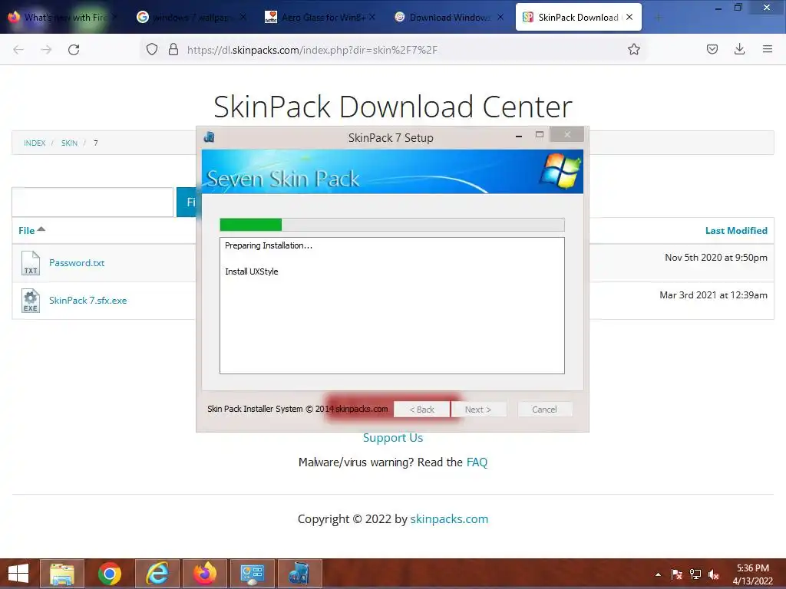Close the SkinPack Download tab
Viewport: 786px width, 589px height.
pyautogui.click(x=629, y=17)
